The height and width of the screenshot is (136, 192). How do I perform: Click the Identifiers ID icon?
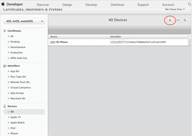coord(5,66)
